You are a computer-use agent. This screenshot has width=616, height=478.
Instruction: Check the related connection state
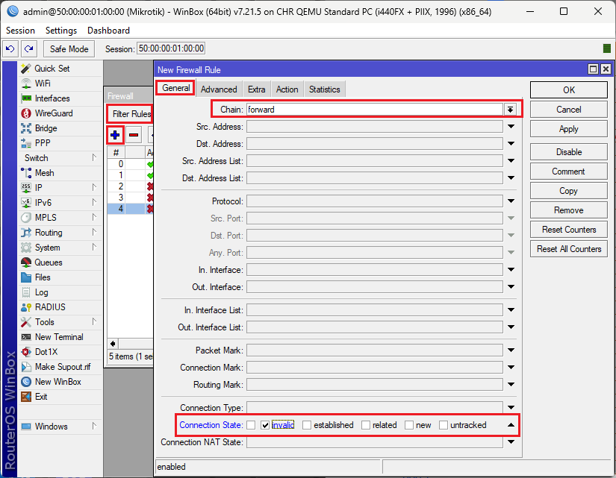pyautogui.click(x=366, y=425)
